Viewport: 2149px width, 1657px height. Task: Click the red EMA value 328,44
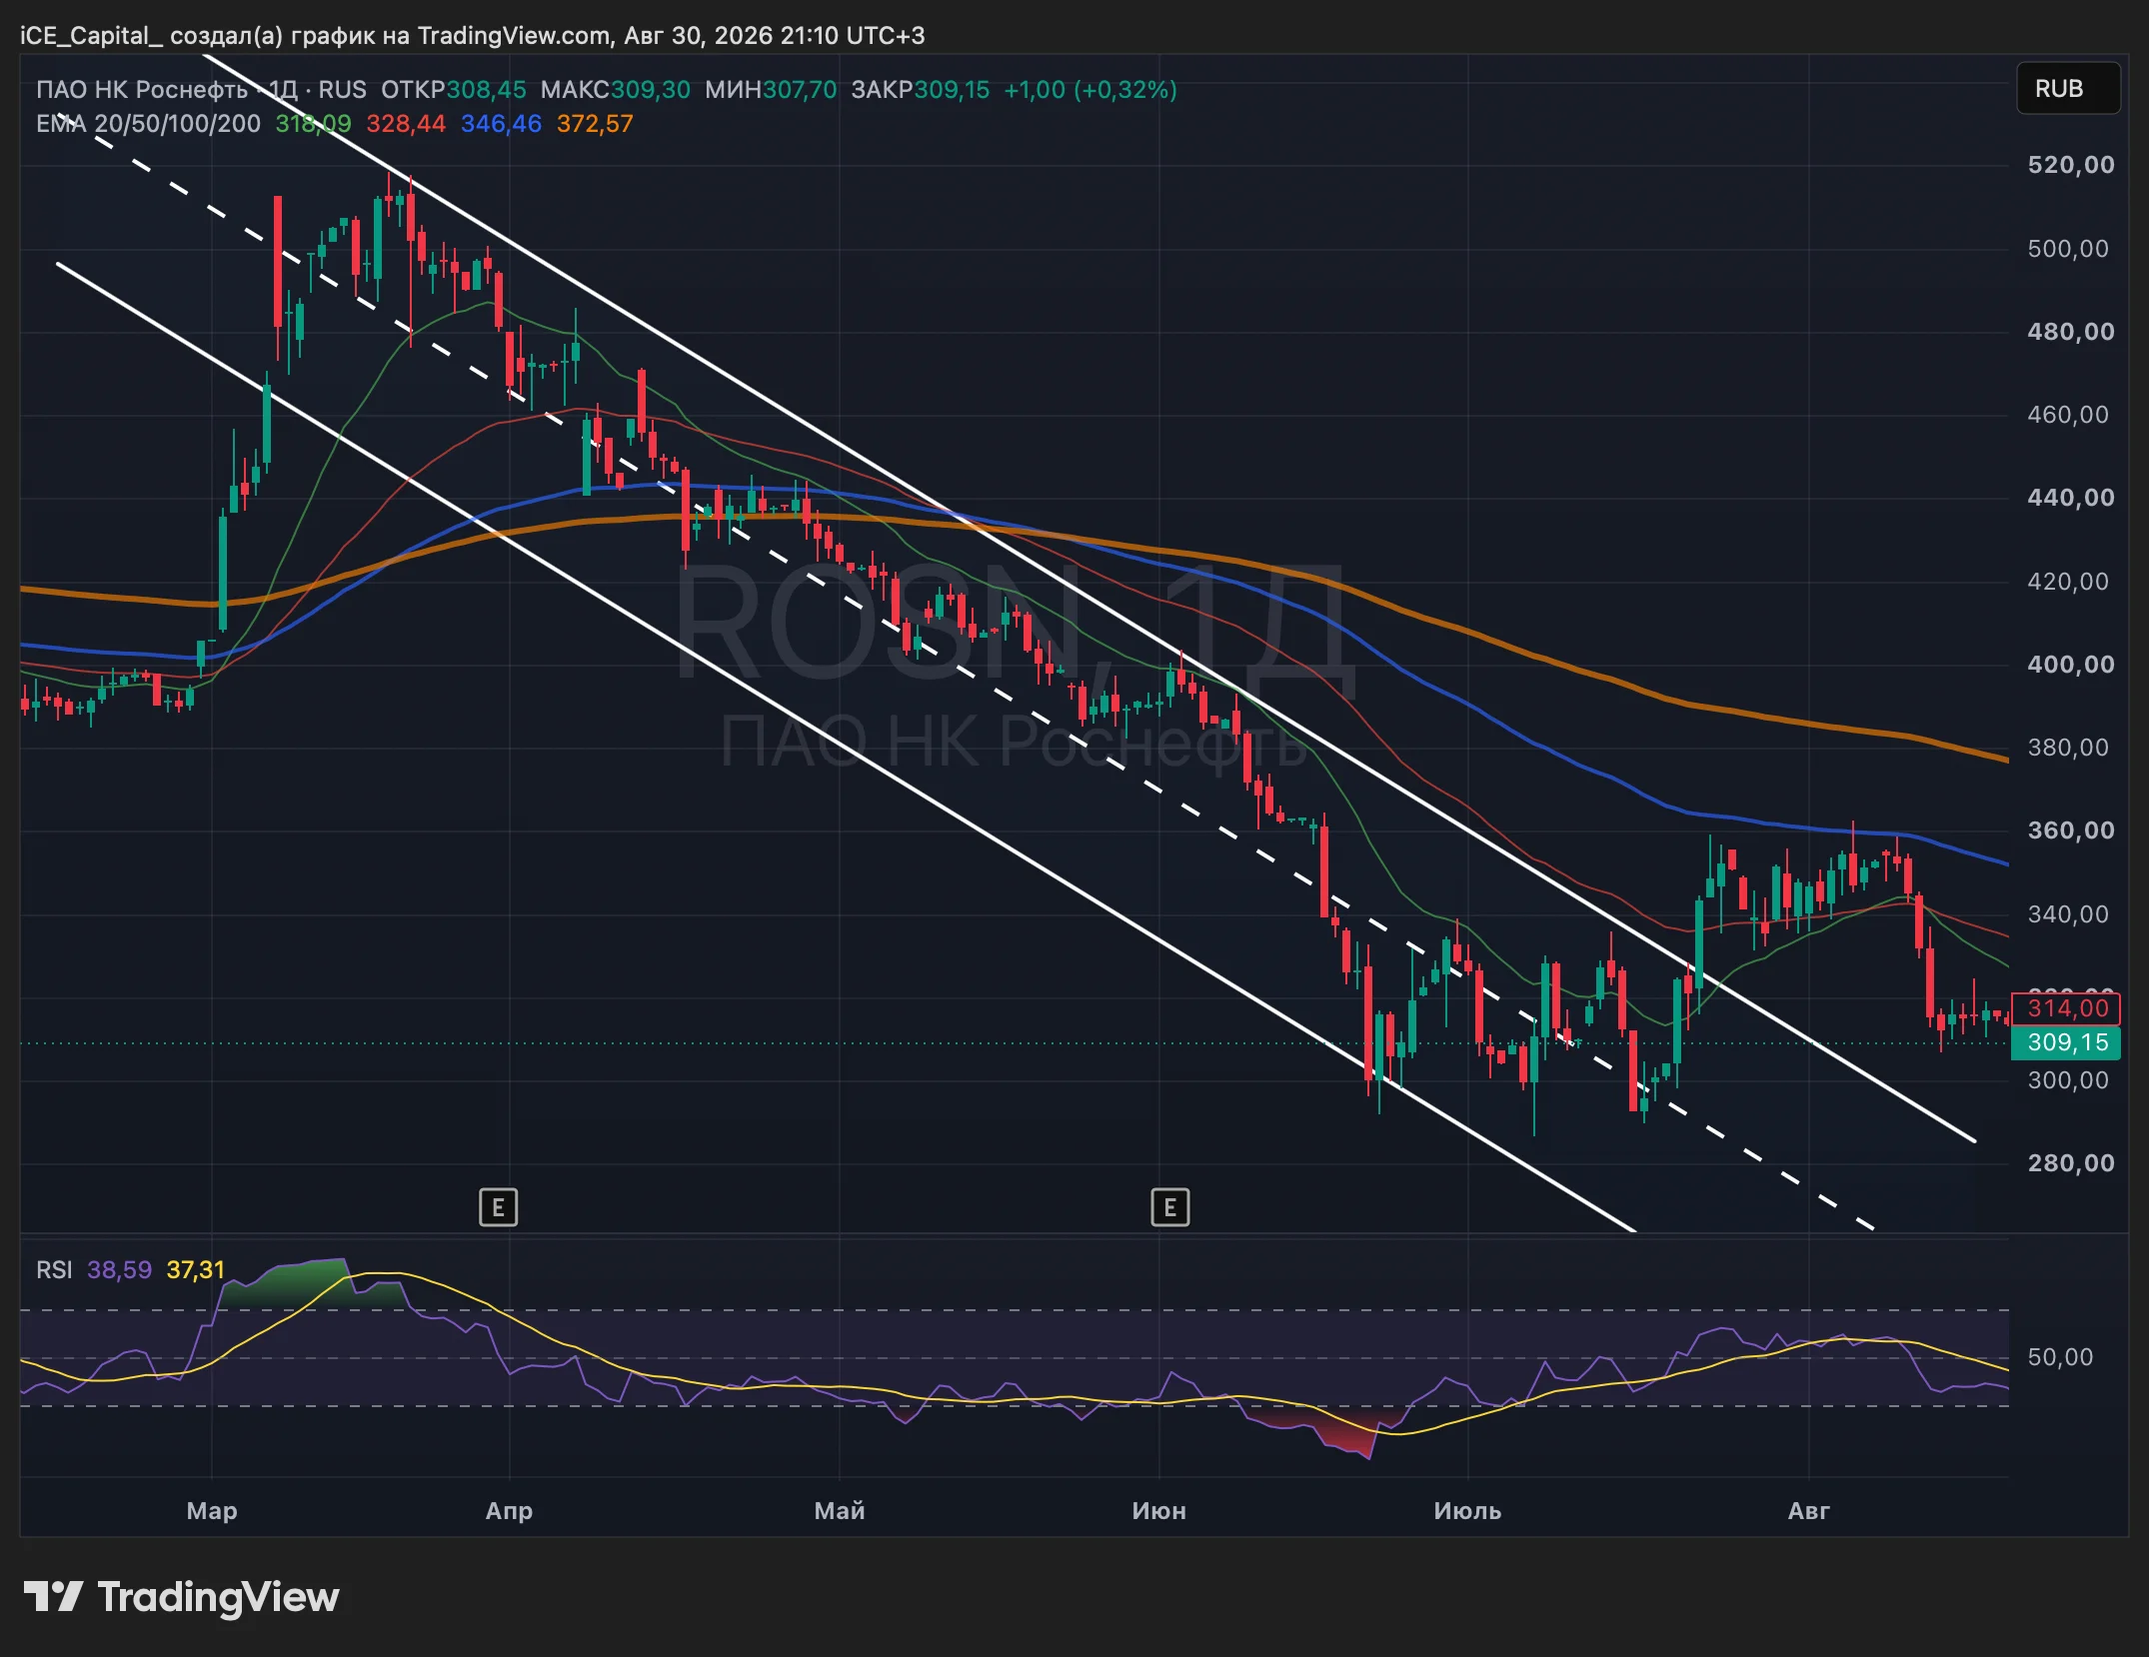(x=406, y=124)
